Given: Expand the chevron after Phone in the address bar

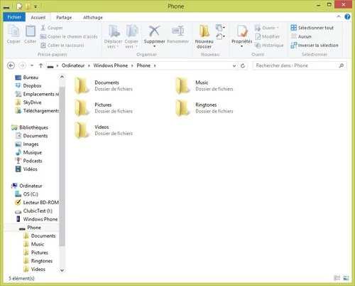Looking at the screenshot, I should point(155,65).
